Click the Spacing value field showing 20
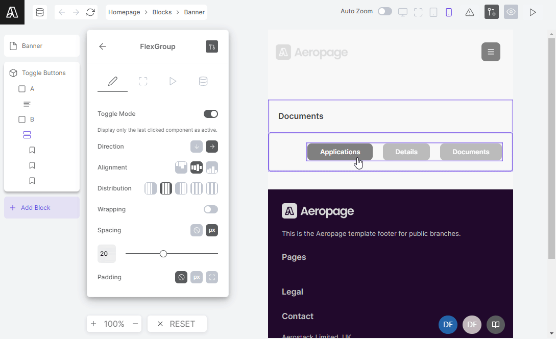This screenshot has width=556, height=339. click(x=106, y=254)
